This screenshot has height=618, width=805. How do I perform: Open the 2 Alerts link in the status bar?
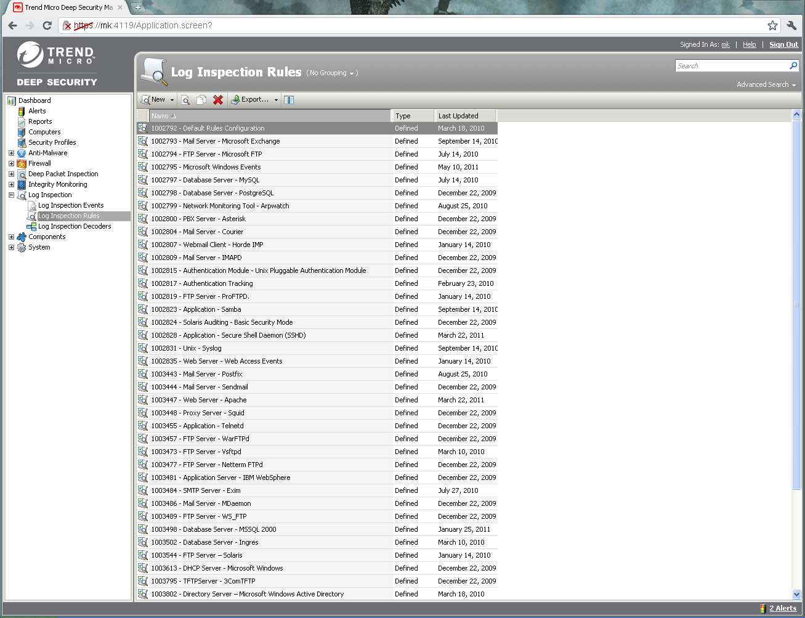[x=783, y=608]
